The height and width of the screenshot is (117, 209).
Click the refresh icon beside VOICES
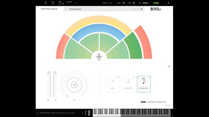point(76,3)
